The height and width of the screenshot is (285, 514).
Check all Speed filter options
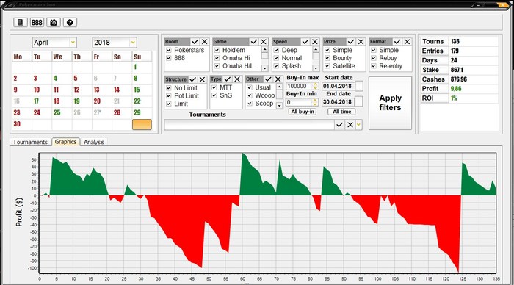305,42
